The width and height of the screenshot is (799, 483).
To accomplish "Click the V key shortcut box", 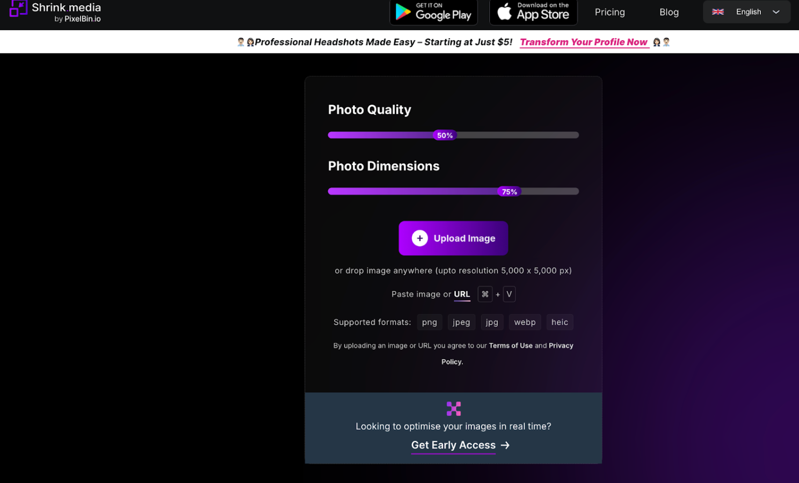I will (x=509, y=294).
